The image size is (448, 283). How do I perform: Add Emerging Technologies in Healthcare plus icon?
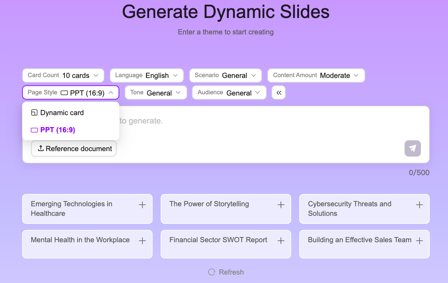point(142,205)
